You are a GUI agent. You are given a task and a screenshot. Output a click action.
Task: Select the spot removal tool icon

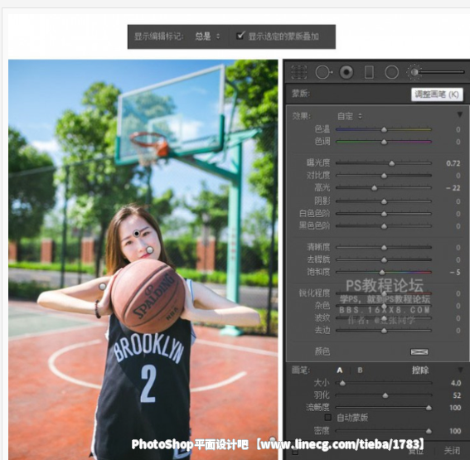pos(323,72)
